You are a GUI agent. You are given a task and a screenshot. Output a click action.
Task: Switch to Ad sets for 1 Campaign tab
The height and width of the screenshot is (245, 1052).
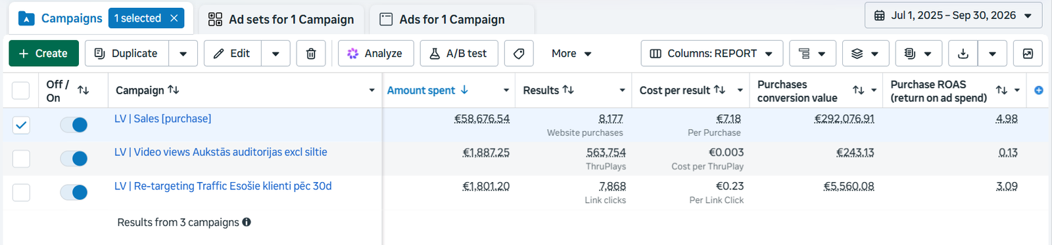[x=281, y=20]
